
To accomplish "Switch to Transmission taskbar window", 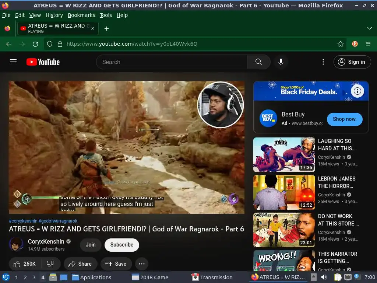I will click(x=212, y=277).
